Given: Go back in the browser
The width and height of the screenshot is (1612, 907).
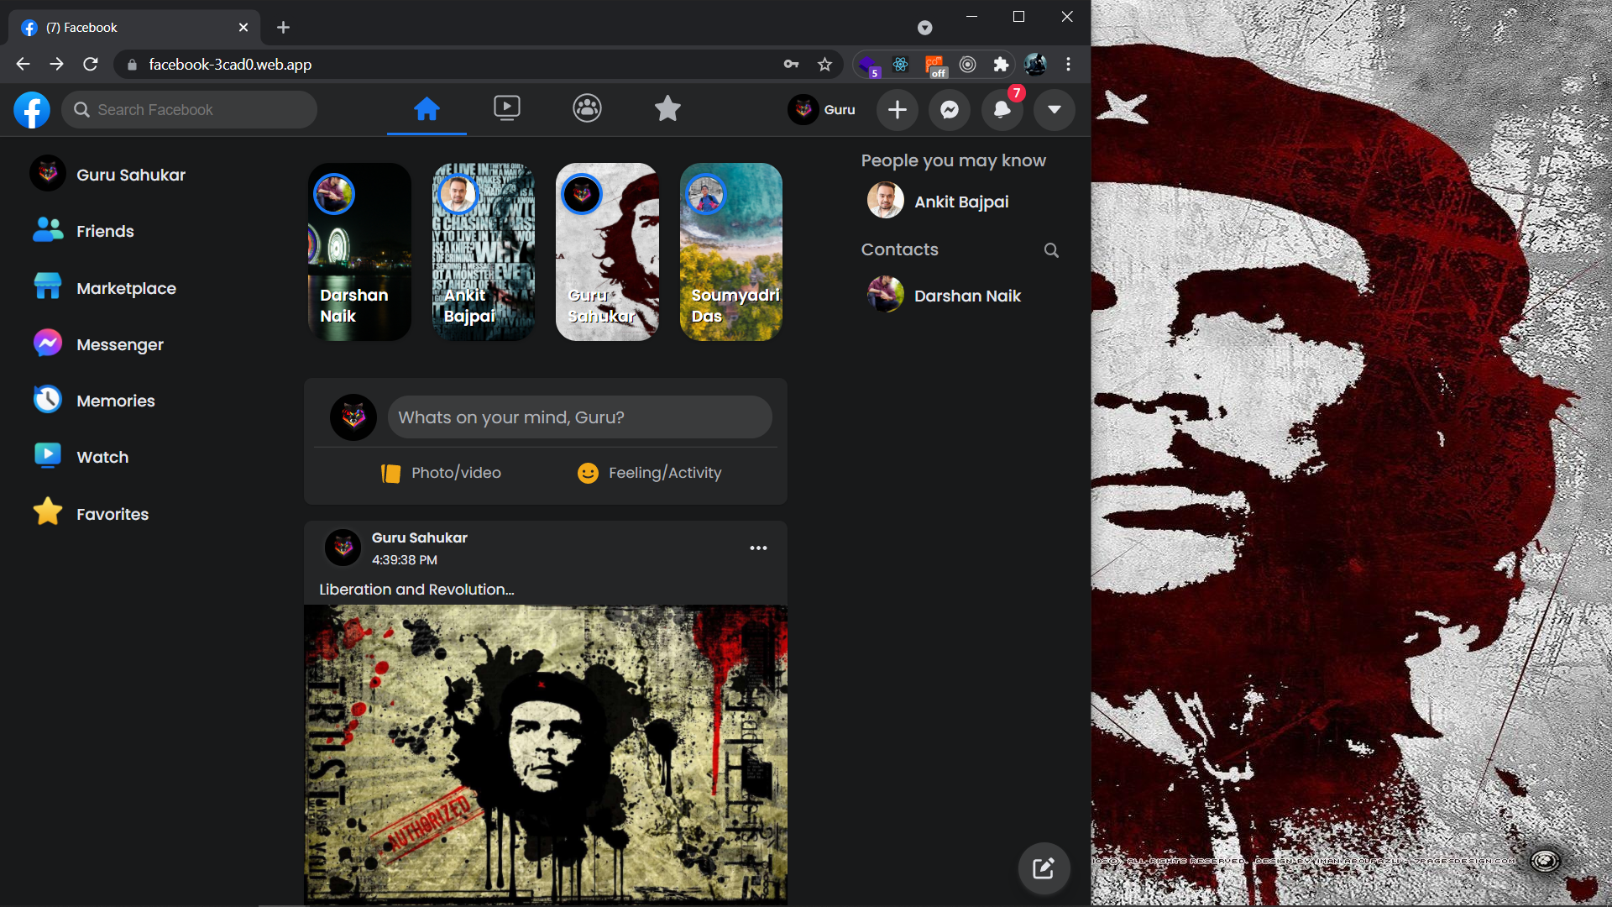Looking at the screenshot, I should coord(23,64).
